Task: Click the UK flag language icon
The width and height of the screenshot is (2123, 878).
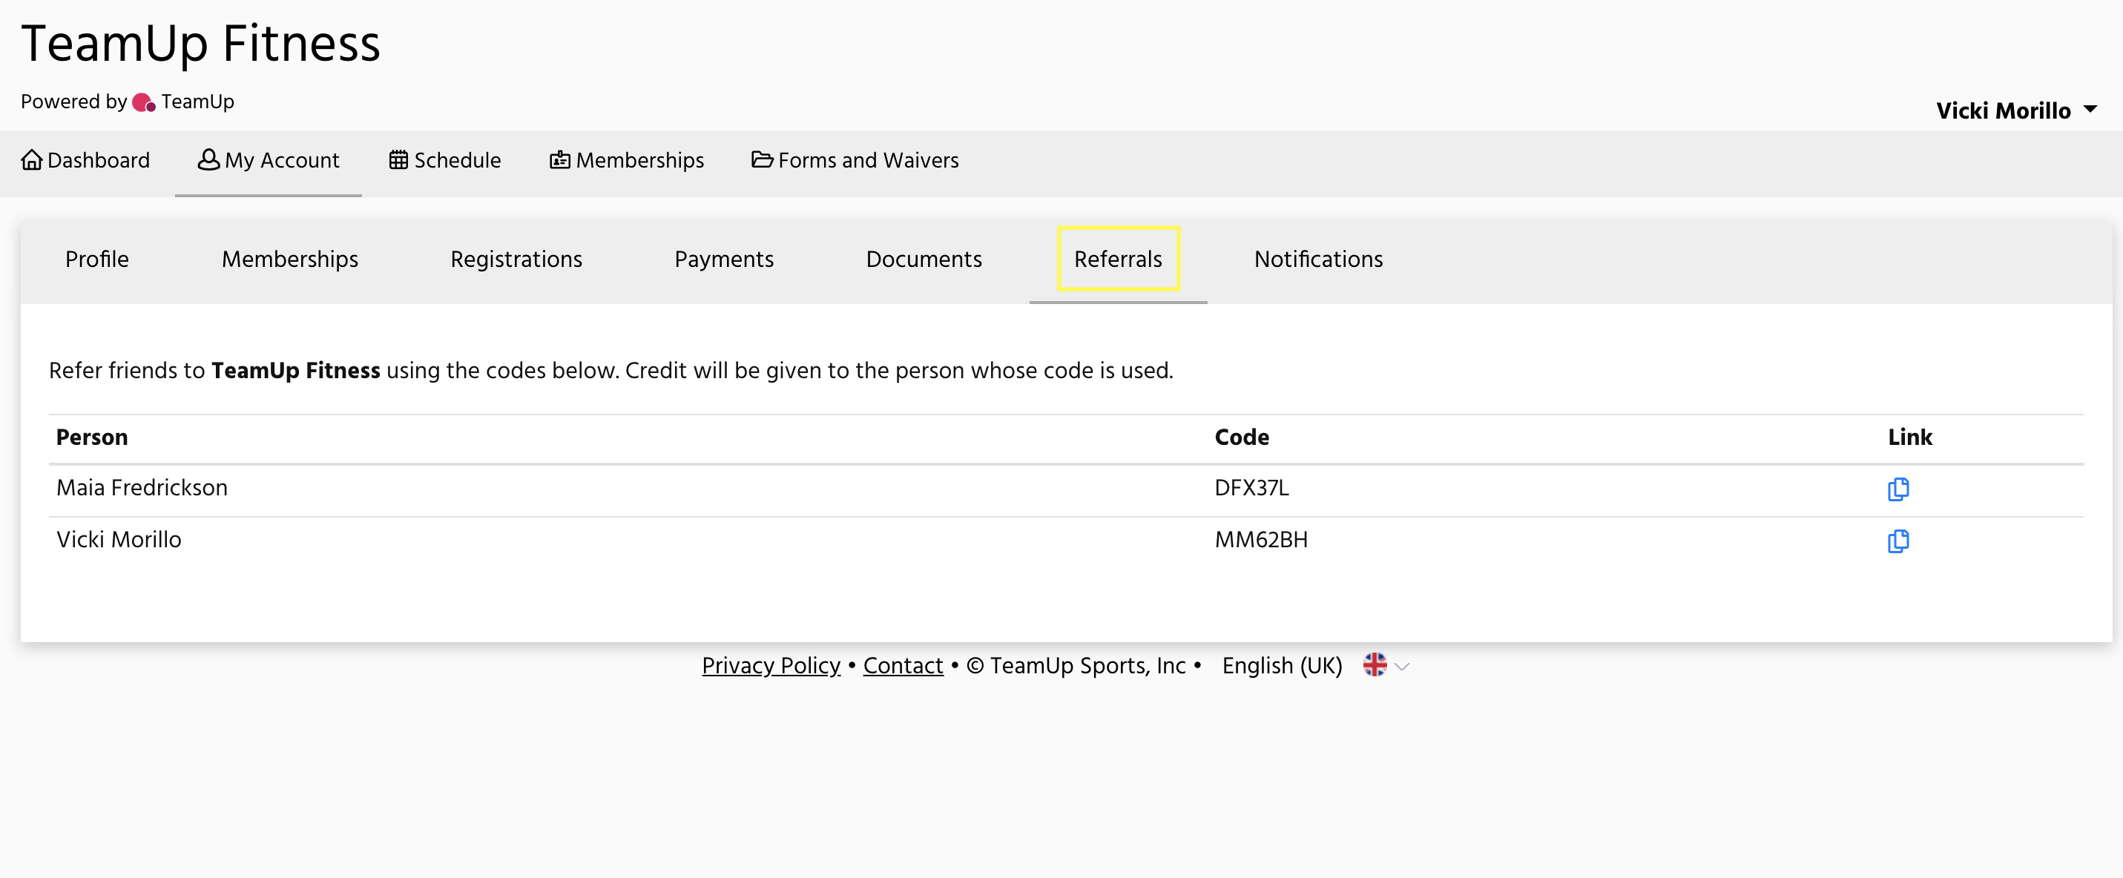Action: click(x=1374, y=664)
